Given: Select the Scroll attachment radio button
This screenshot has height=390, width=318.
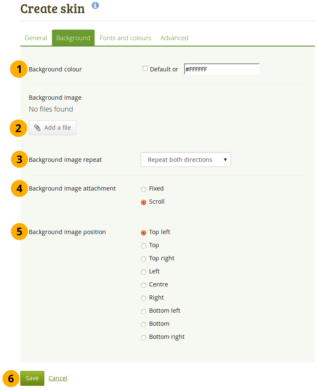Looking at the screenshot, I should point(144,202).
